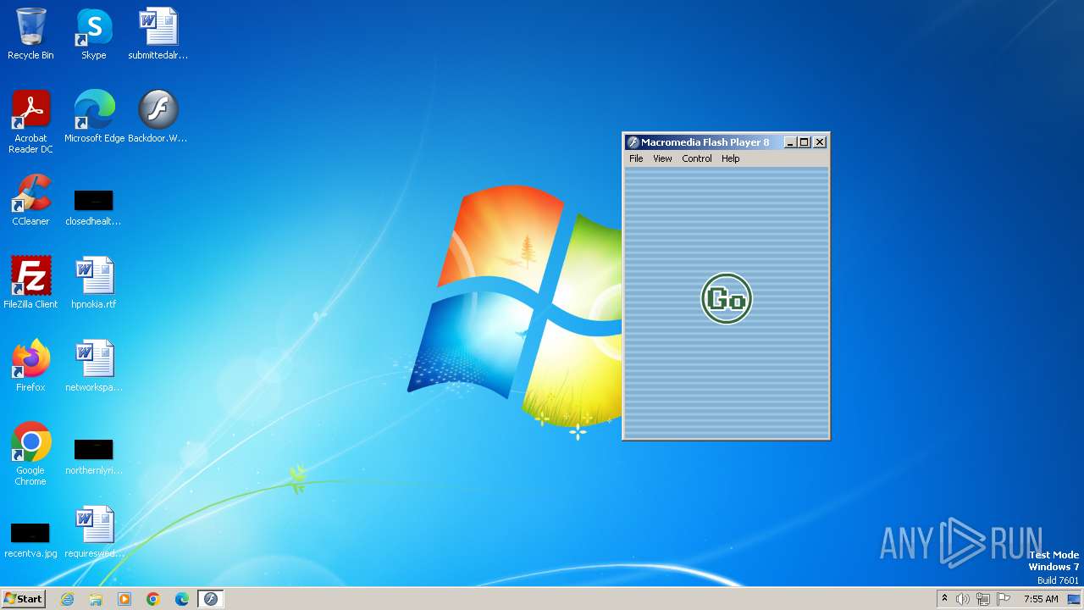Select the hpnokia.rtf document icon
This screenshot has width=1084, height=610.
tap(93, 283)
